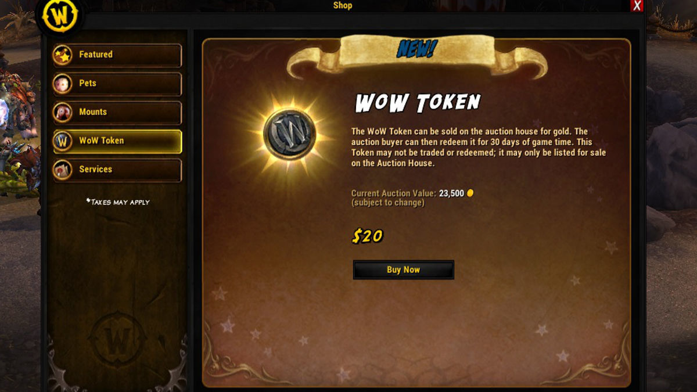The image size is (697, 392).
Task: Click the WoW Token title heading
Action: pos(418,103)
